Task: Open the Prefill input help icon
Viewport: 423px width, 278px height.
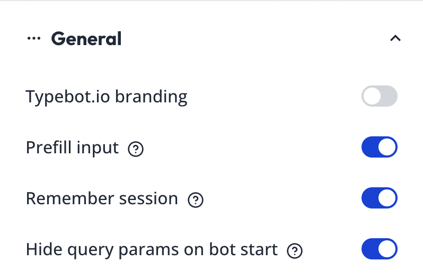Action: coord(136,149)
